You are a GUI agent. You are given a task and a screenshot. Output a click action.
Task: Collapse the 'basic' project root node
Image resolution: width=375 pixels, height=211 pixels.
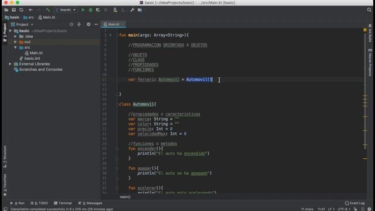coord(11,31)
